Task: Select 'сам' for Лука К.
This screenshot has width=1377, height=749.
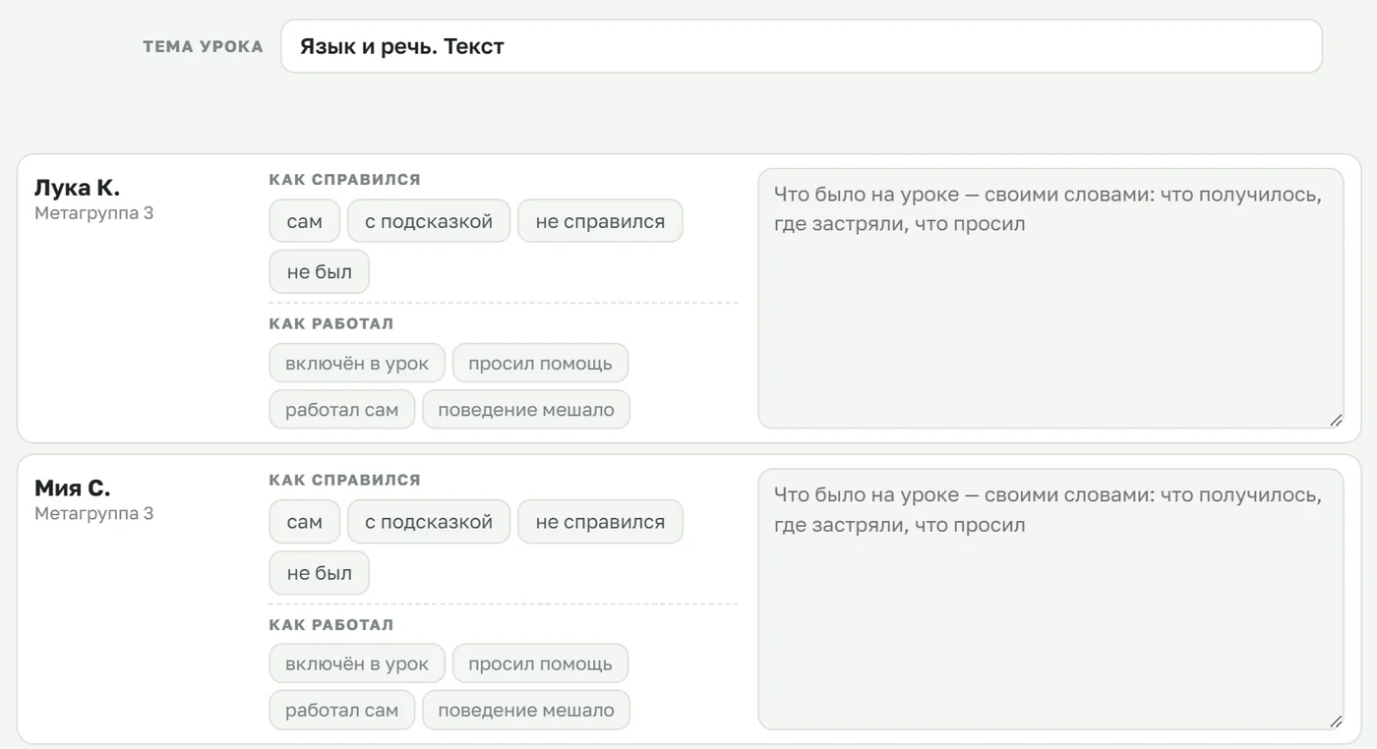Action: tap(305, 221)
